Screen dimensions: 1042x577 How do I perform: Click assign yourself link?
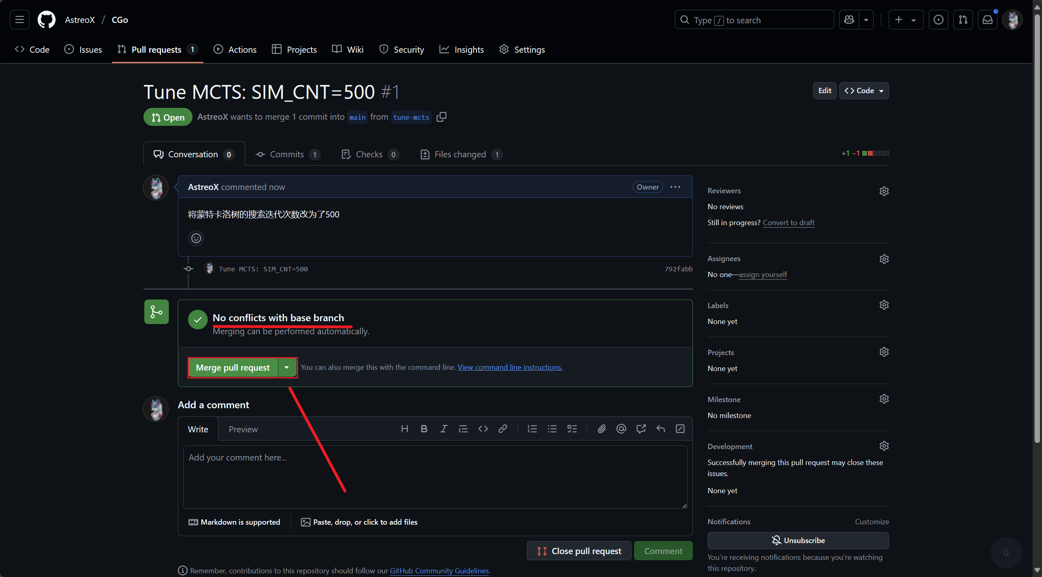point(763,275)
